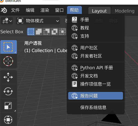Select the Scale tool
This screenshot has width=138, height=126.
(8, 106)
